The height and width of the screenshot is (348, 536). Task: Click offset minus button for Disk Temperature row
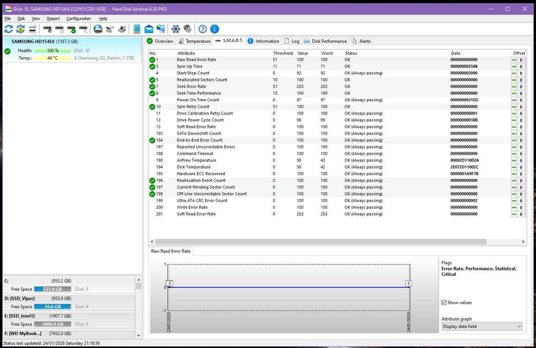(514, 168)
